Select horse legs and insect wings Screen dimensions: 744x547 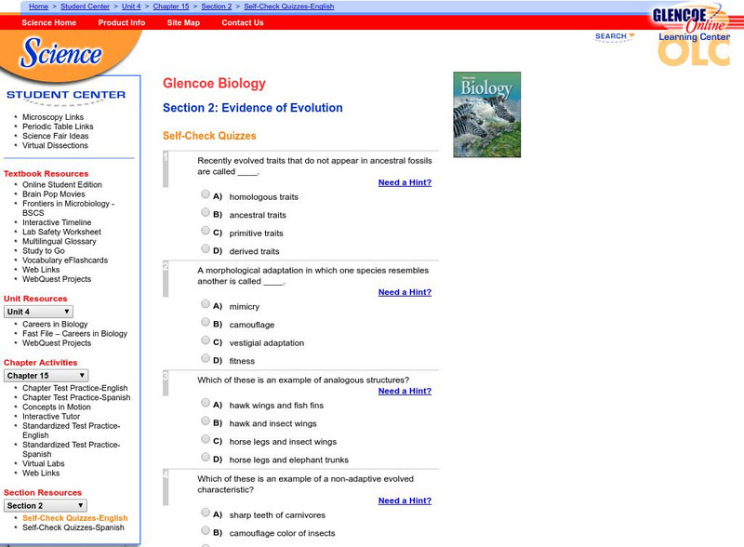(206, 439)
